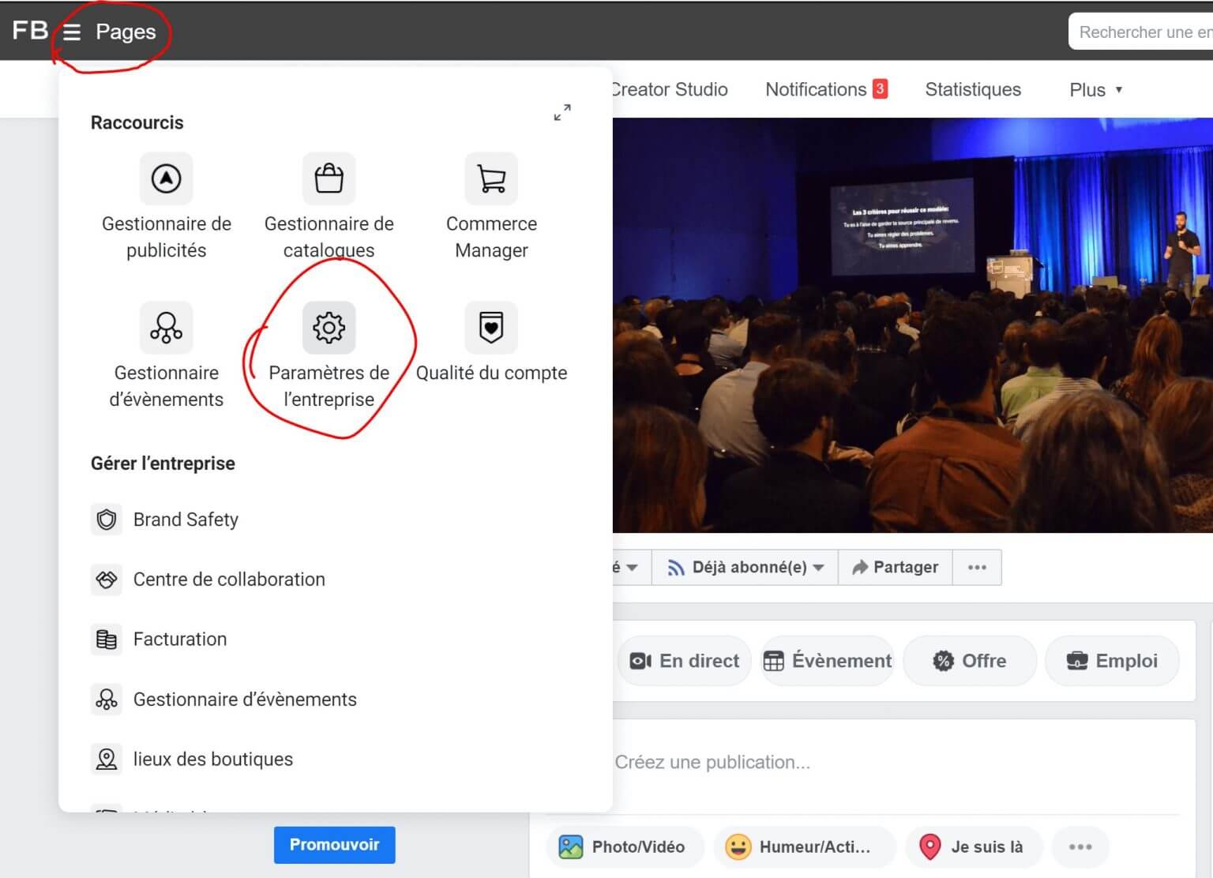Open the Plus dropdown menu
This screenshot has width=1213, height=878.
point(1095,90)
